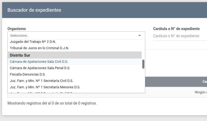The height and width of the screenshot is (121, 207).
Task: Click the Buscador de expedientes header title
Action: [34, 10]
